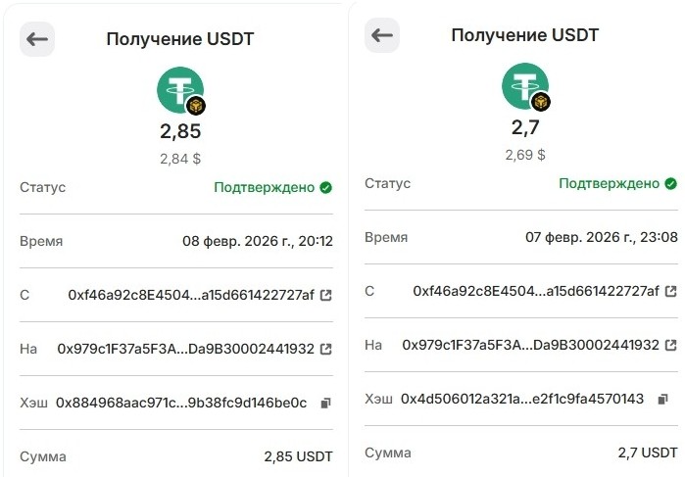The image size is (685, 477).
Task: Click the green confirmed checkmark in the right panel
Action: pos(670,183)
